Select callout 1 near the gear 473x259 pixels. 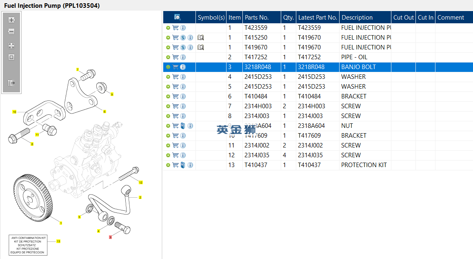(61, 223)
